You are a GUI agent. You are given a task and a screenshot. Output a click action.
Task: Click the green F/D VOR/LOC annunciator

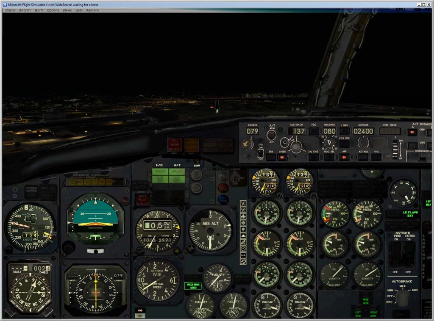pos(160,172)
